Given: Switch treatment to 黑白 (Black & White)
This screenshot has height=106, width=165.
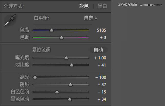Looking at the screenshot, I should 102,6.
